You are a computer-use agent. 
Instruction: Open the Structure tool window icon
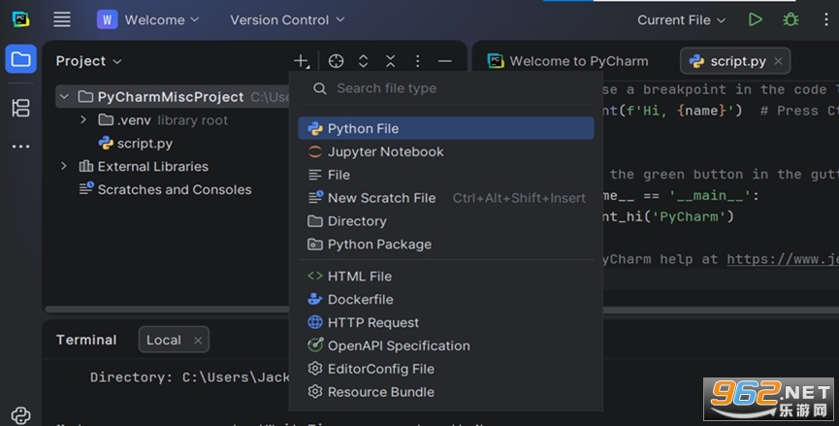21,108
